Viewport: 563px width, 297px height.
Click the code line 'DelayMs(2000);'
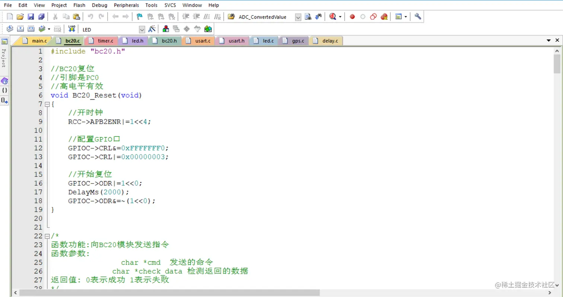pos(98,192)
